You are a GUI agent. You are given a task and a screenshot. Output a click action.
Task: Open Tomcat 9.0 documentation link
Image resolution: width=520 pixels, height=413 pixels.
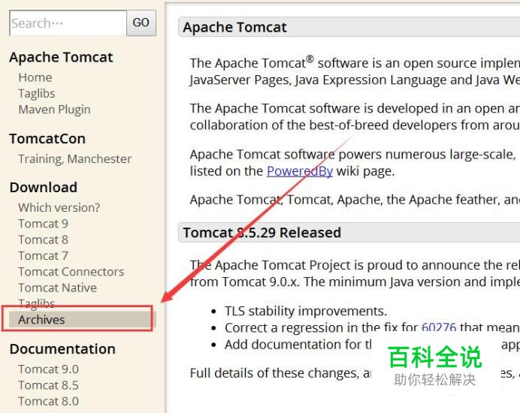pyautogui.click(x=48, y=369)
